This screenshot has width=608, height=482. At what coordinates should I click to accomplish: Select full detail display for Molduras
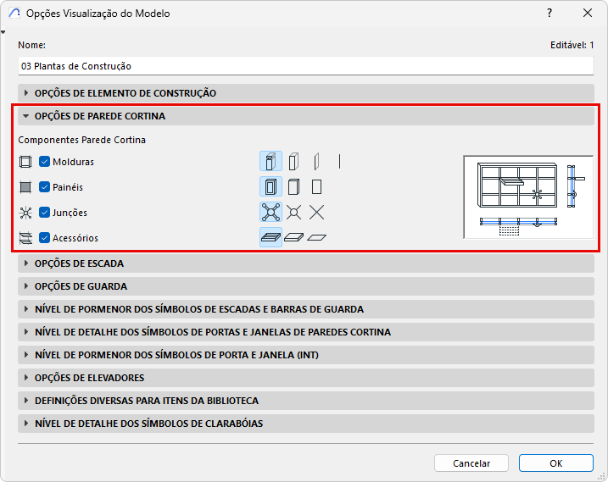tap(271, 161)
